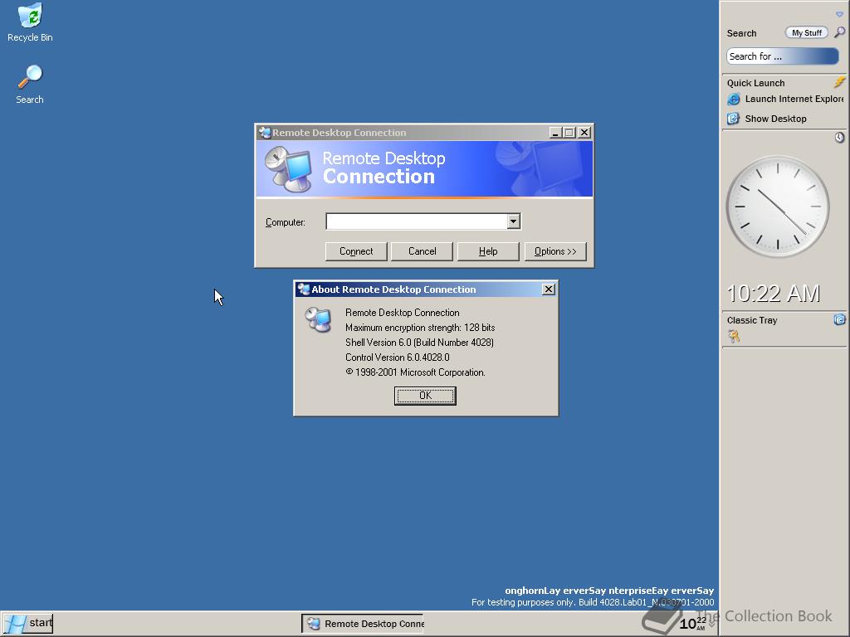Click the sidebar search magnifier icon
The image size is (850, 637).
coord(839,32)
